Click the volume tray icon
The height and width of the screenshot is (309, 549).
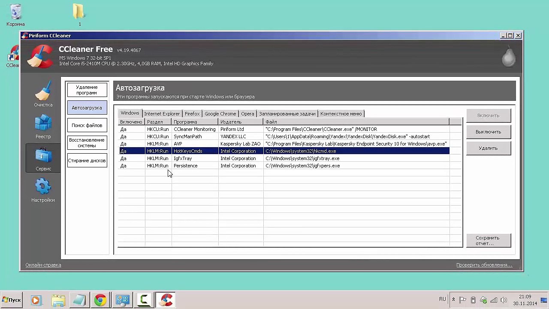click(x=504, y=300)
